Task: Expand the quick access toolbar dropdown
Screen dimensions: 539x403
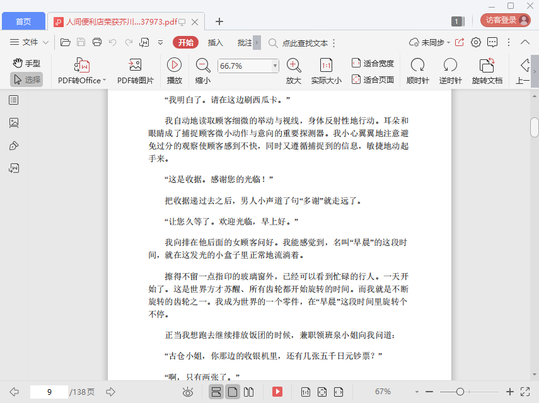Action: 161,43
